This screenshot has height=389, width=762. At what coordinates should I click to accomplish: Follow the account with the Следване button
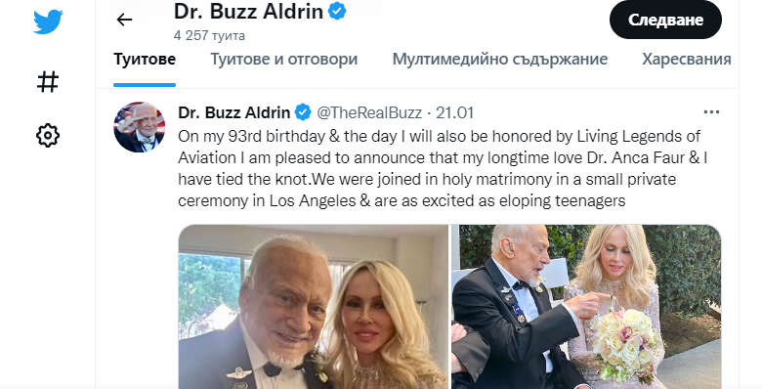tap(665, 20)
